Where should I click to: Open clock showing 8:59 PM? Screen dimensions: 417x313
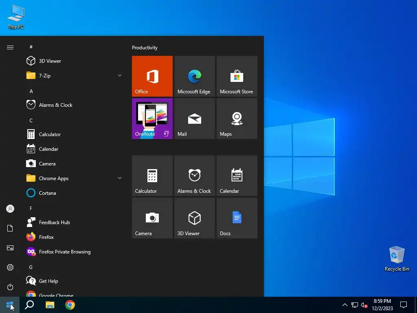382,305
